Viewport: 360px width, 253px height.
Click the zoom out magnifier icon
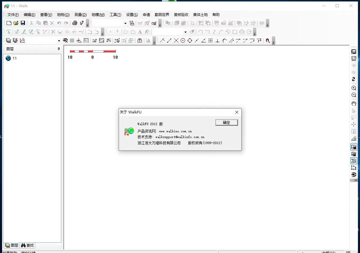[354, 95]
